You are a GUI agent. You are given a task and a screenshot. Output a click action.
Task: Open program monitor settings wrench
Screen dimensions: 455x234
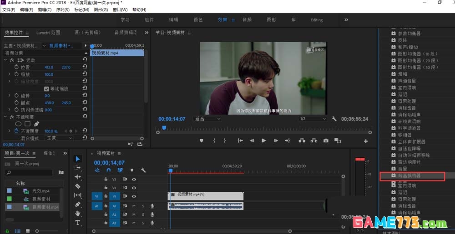click(x=334, y=119)
